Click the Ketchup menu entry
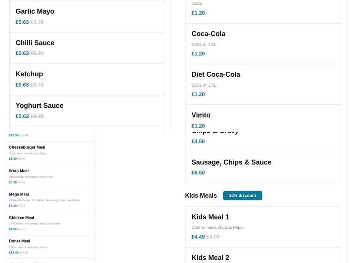The image size is (351, 263). point(29,74)
